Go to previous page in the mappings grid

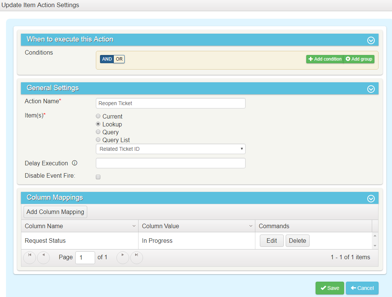(x=43, y=257)
